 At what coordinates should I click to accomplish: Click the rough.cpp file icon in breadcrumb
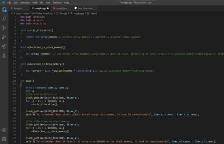click(x=71, y=13)
